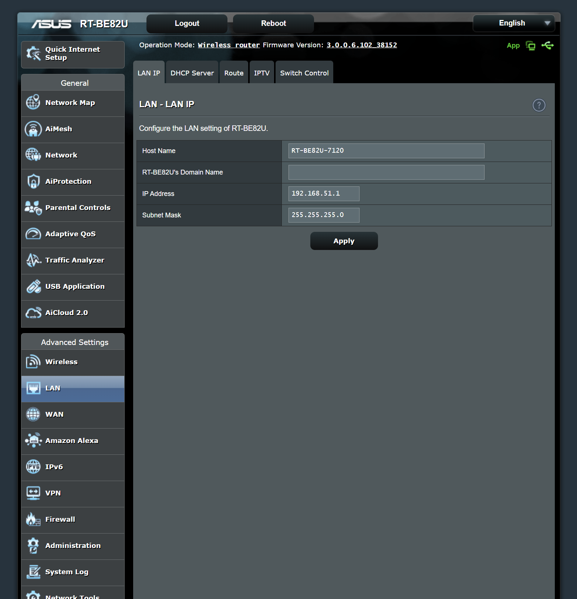Screen dimensions: 577x599
Task: Click the IPv6 globe icon
Action: [x=33, y=467]
